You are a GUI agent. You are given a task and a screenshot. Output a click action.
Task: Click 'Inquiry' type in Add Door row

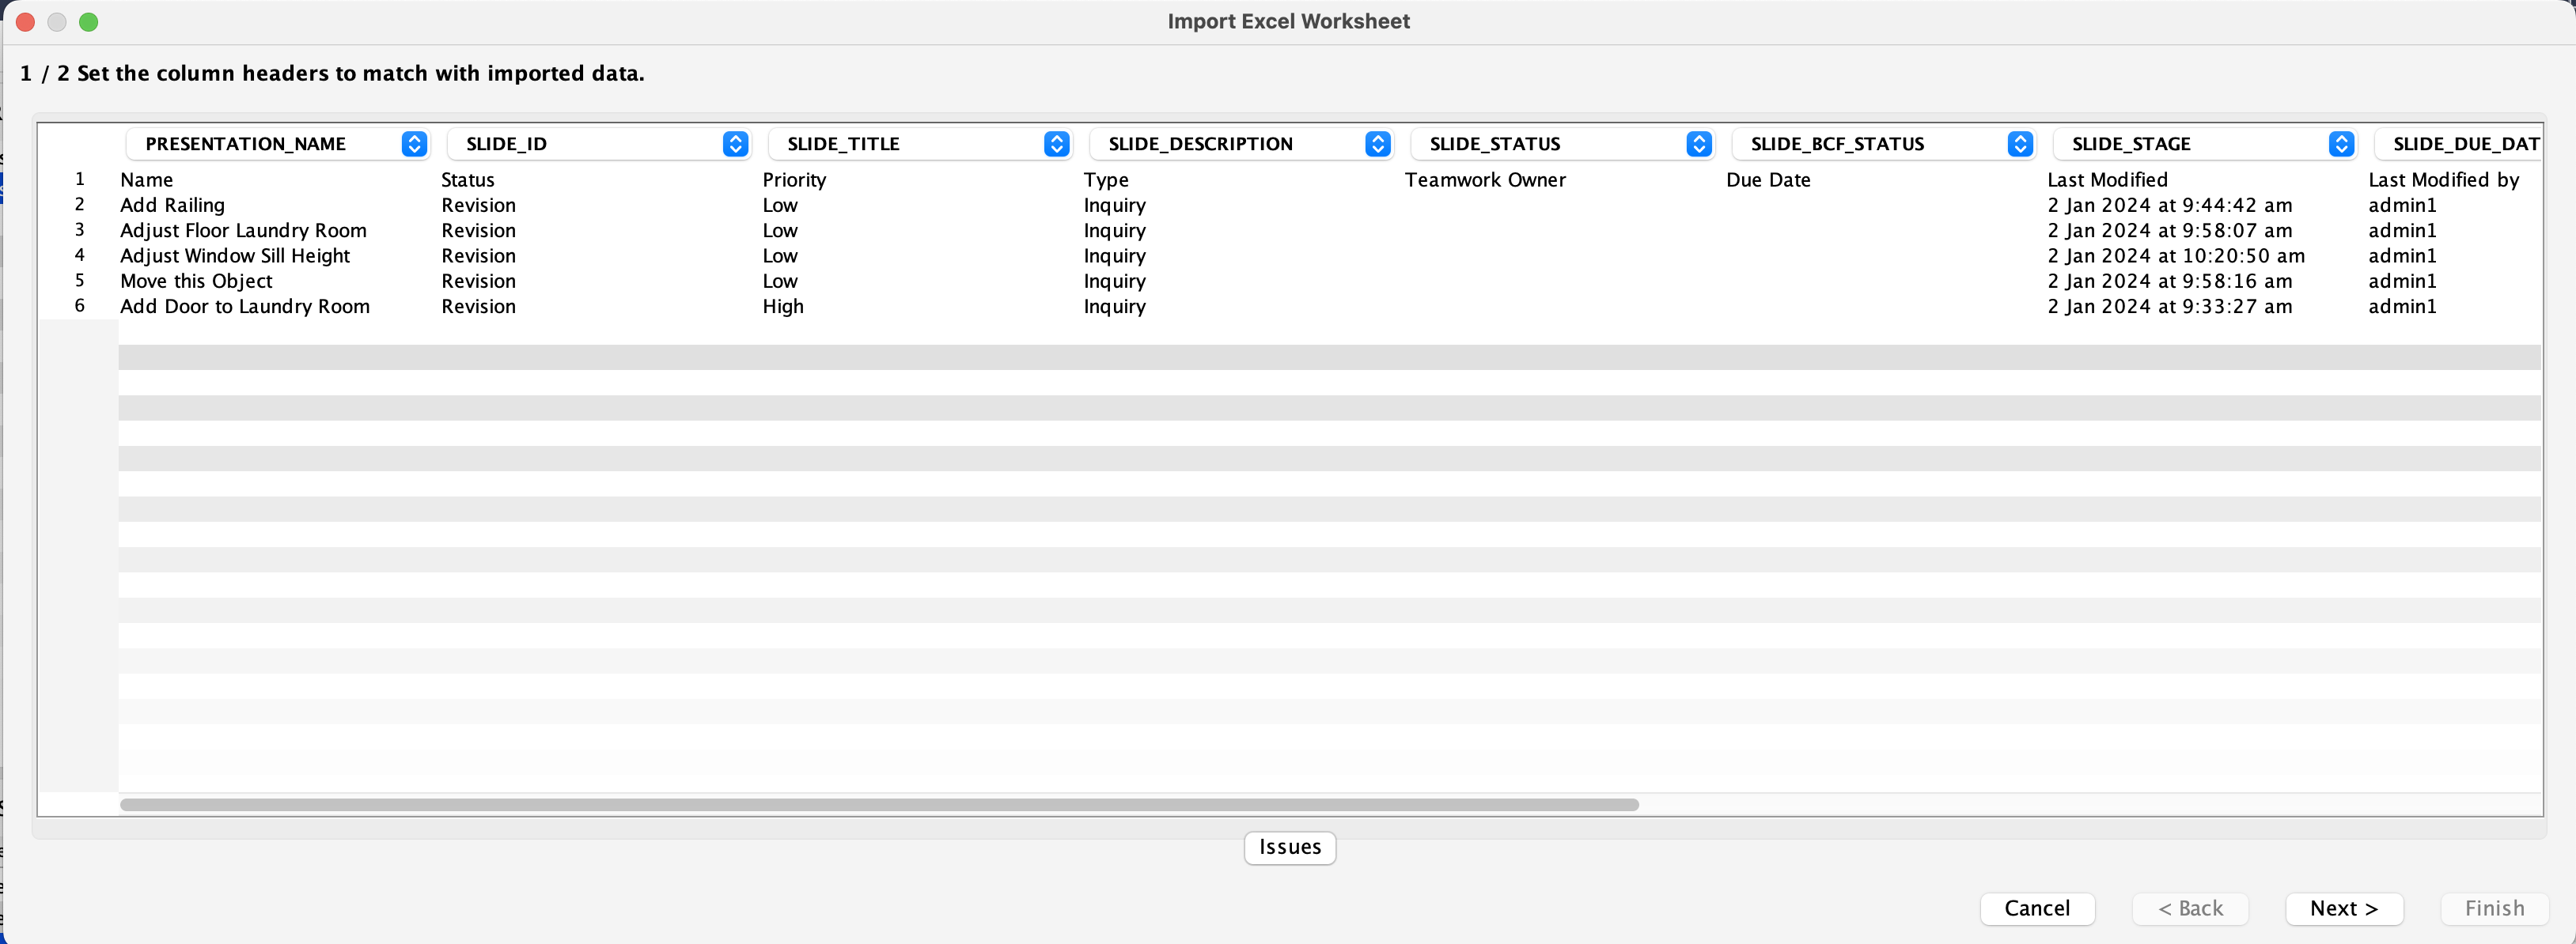1114,307
